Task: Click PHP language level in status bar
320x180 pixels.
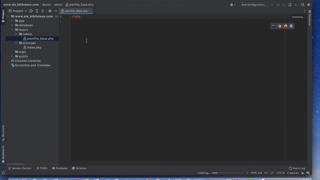Action: 256,173
